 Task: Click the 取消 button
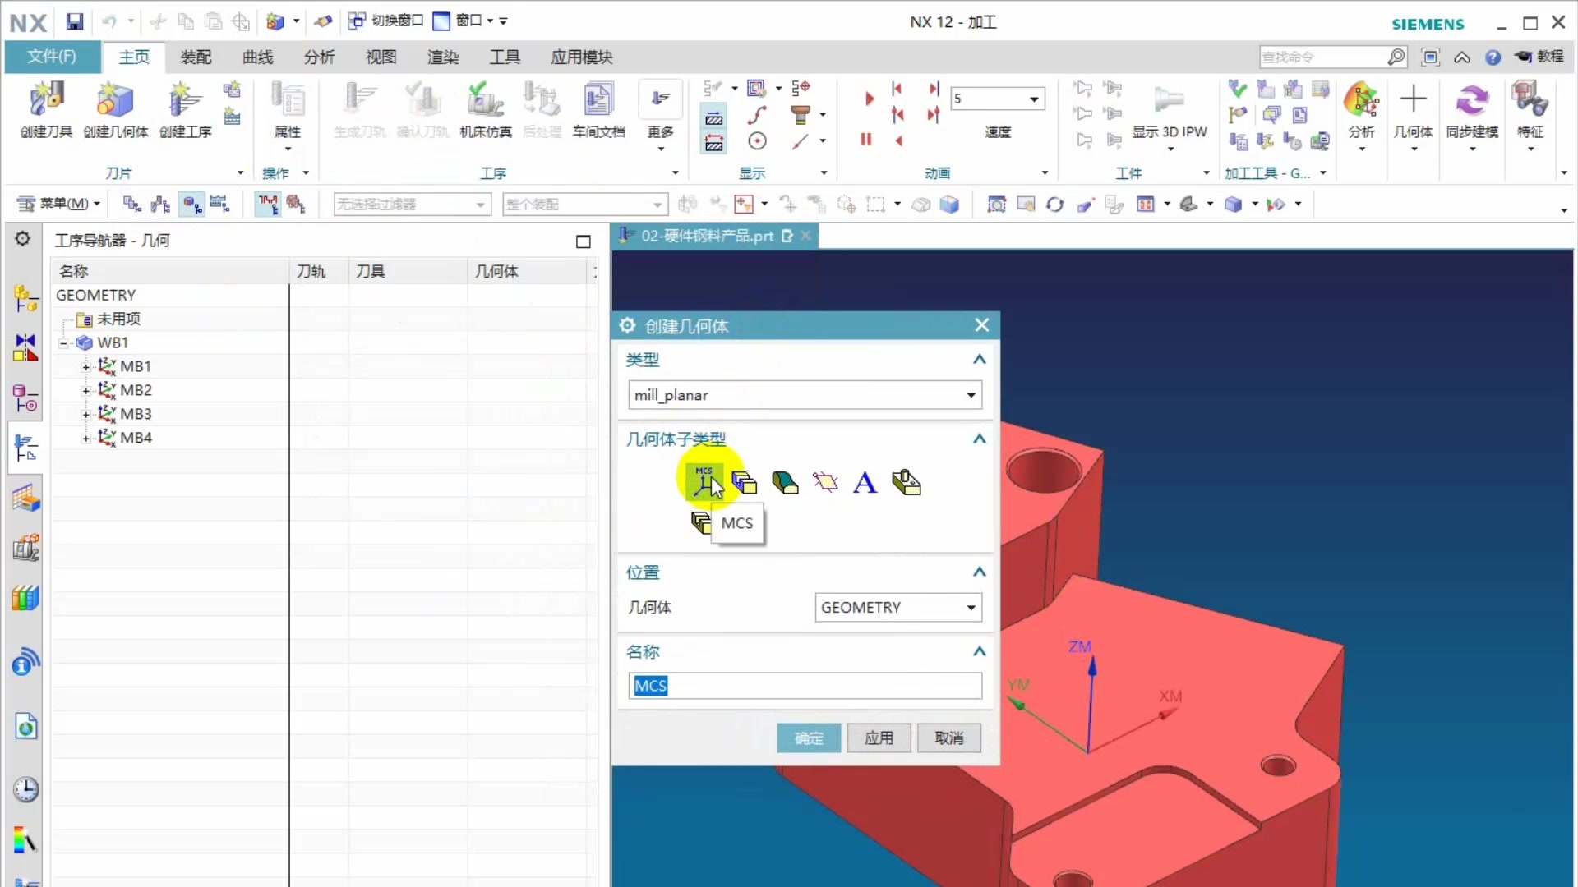(948, 738)
